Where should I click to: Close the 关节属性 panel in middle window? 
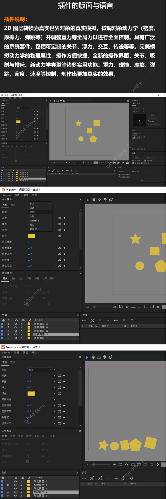(x=80, y=273)
